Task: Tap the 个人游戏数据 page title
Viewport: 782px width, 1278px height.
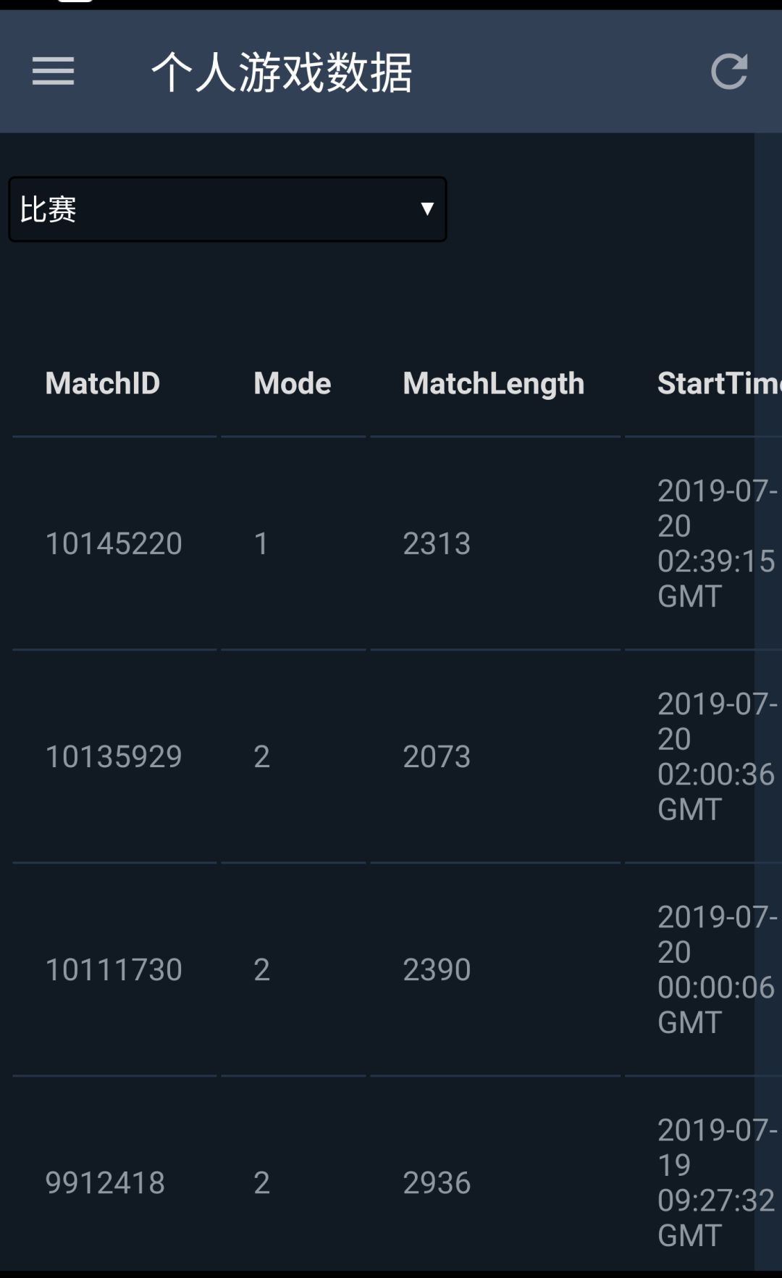Action: click(282, 72)
